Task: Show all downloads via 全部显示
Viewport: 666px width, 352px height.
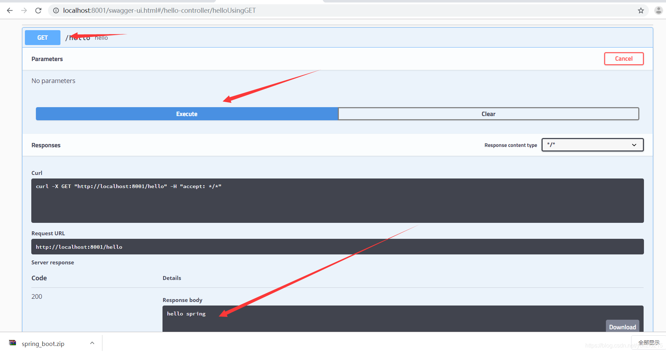Action: [649, 342]
